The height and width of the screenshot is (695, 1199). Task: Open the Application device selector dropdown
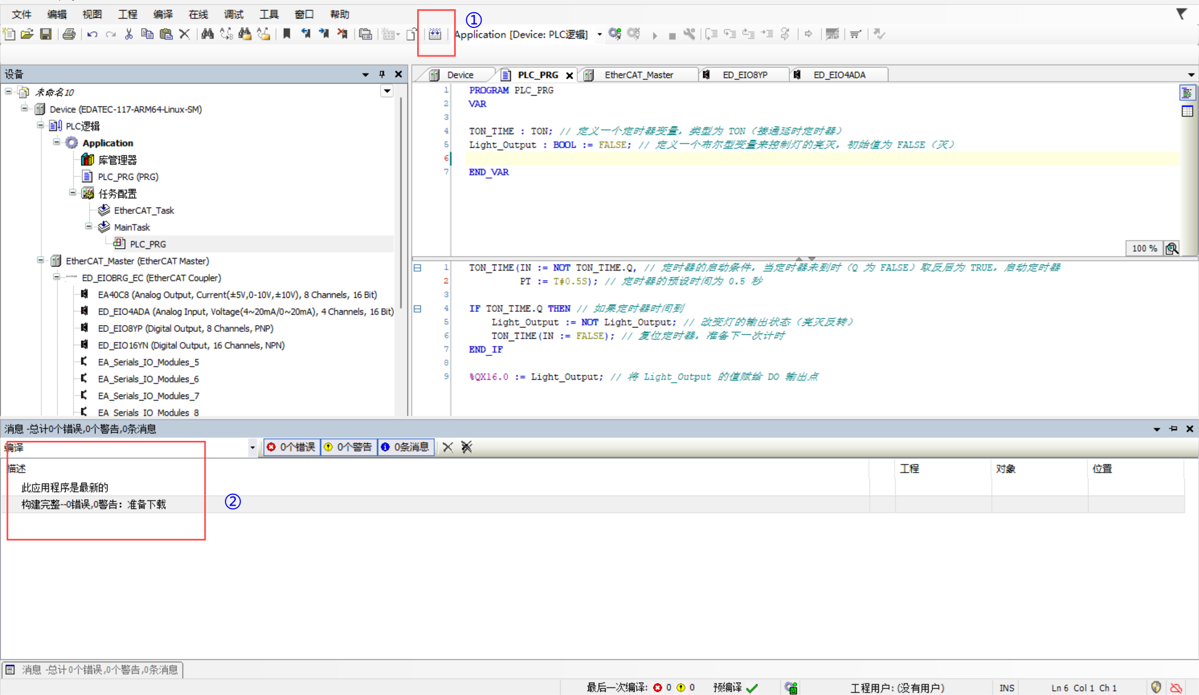click(x=599, y=35)
